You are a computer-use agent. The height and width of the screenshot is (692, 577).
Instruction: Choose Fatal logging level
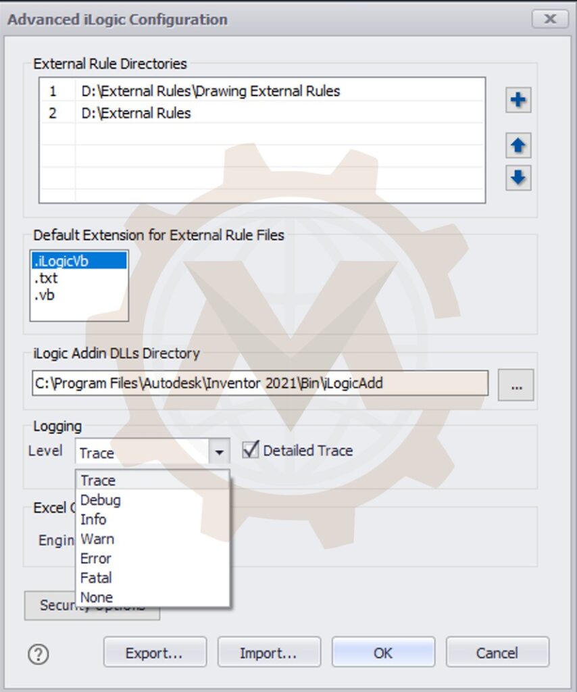(153, 578)
